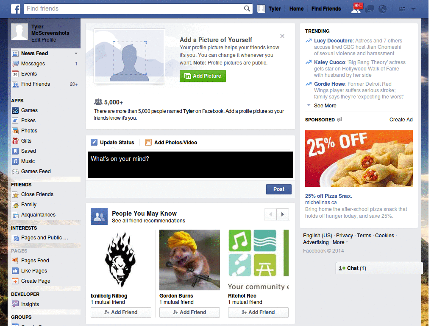The image size is (434, 326).
Task: Add Ixniibolg Nilbog as friend
Action: pyautogui.click(x=121, y=312)
